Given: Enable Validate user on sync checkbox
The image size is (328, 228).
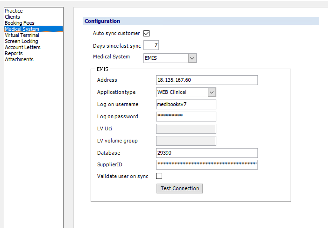Looking at the screenshot, I should [x=159, y=176].
